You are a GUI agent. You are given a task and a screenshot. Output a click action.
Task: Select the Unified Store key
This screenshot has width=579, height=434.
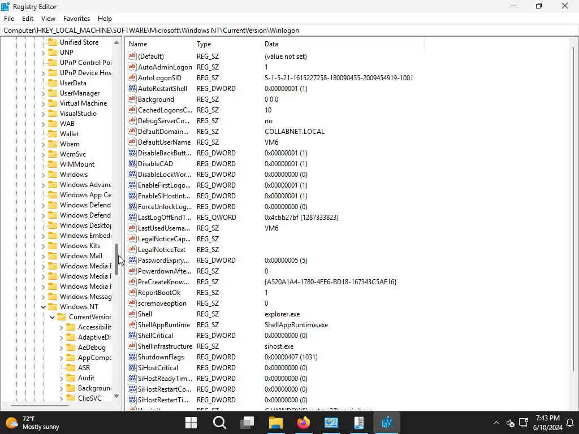pos(79,42)
